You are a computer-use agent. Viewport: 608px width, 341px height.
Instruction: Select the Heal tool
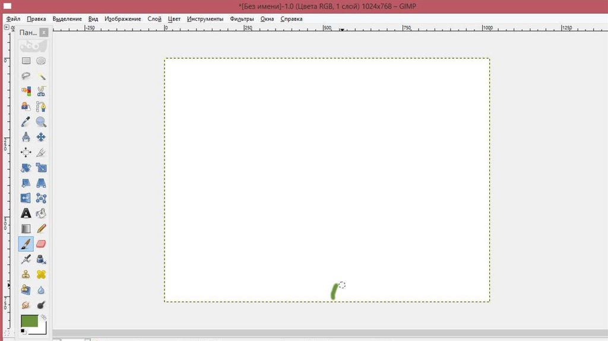click(41, 274)
